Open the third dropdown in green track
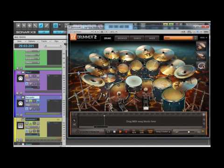The image size is (224, 168). tap(32, 58)
